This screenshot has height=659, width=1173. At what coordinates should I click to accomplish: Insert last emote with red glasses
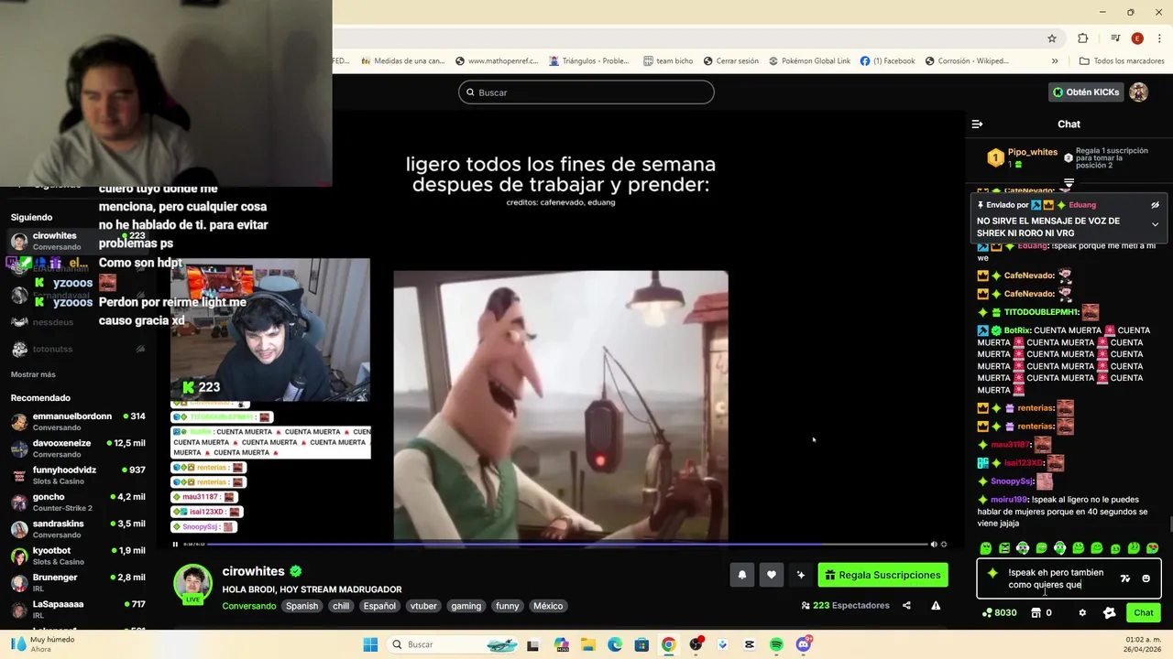click(1153, 548)
